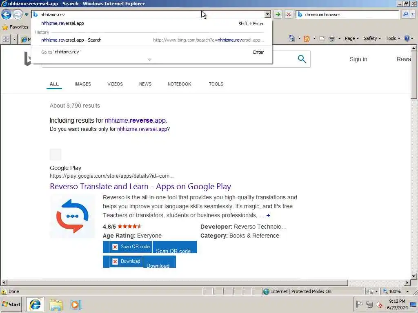Click the horizontal scrollbar right arrow
Viewport: 418px width, 313px height.
[407, 283]
